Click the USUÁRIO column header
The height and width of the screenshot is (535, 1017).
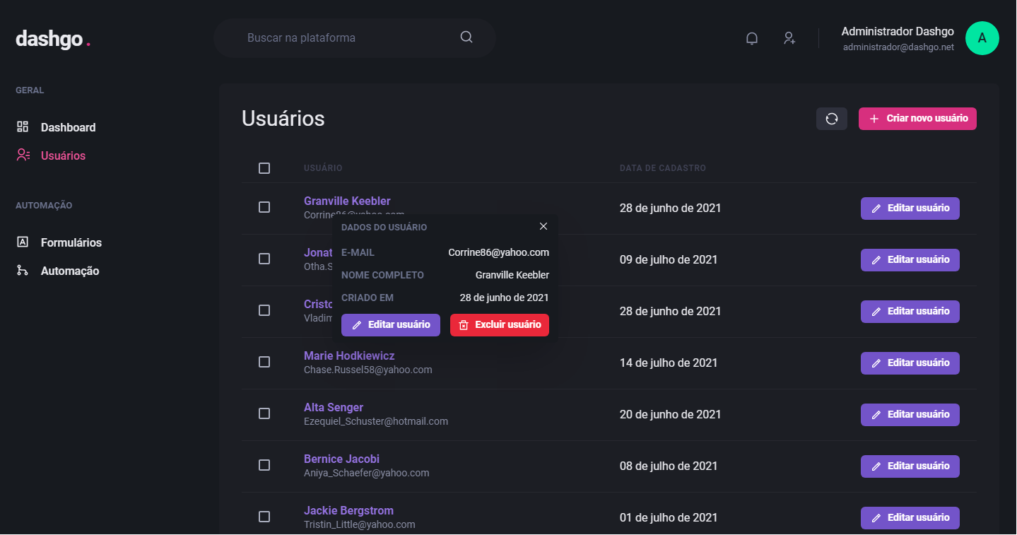[323, 168]
